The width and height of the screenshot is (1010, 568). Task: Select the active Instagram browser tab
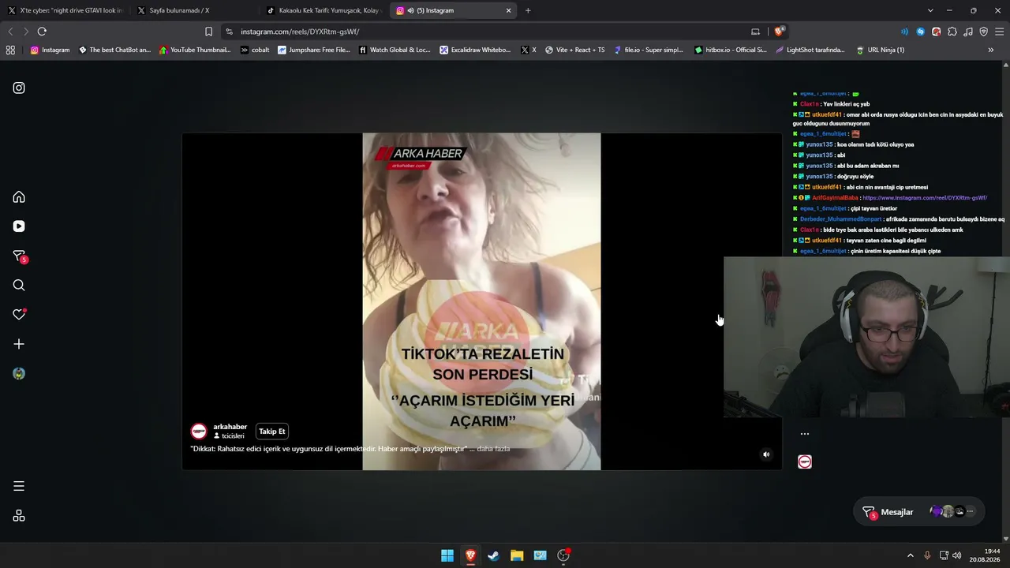454,10
